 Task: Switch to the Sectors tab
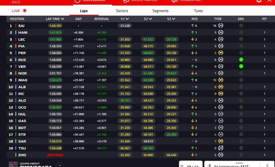tap(122, 11)
